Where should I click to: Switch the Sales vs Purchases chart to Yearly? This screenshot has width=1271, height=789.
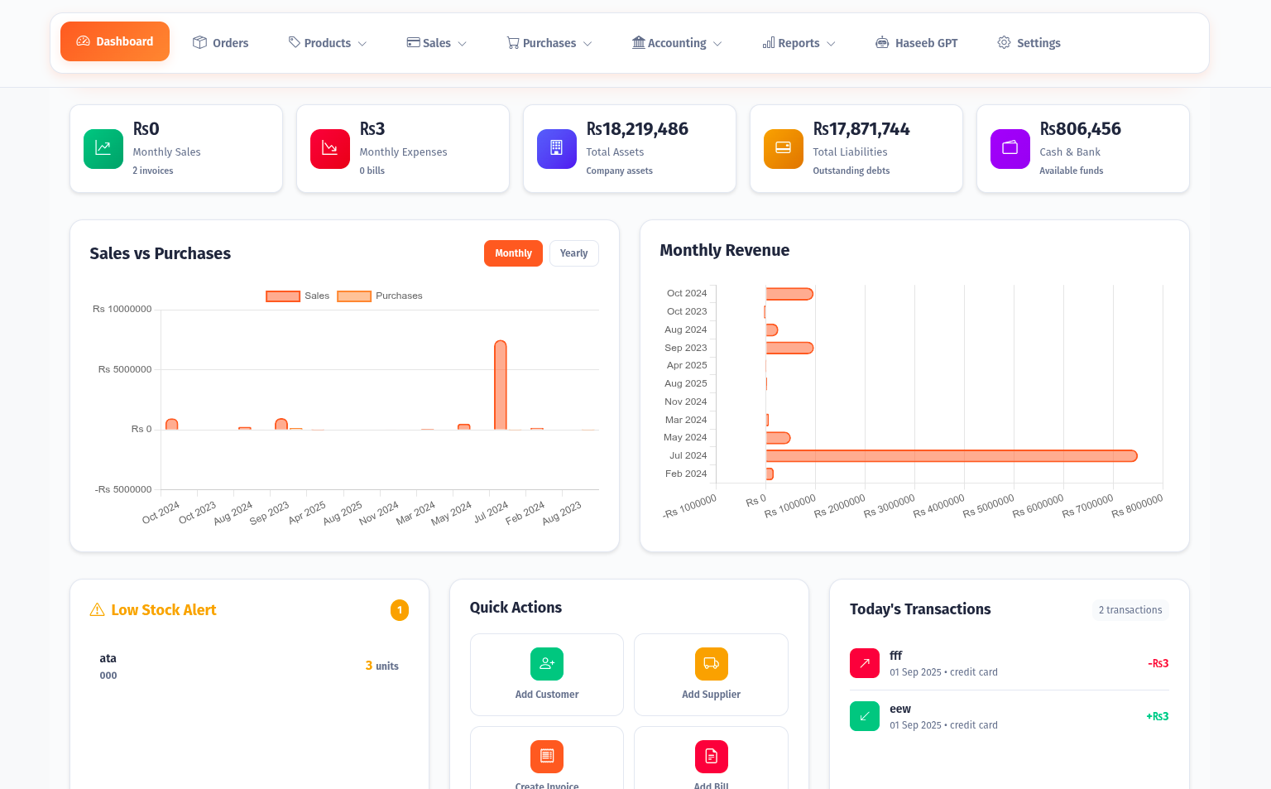pyautogui.click(x=573, y=253)
